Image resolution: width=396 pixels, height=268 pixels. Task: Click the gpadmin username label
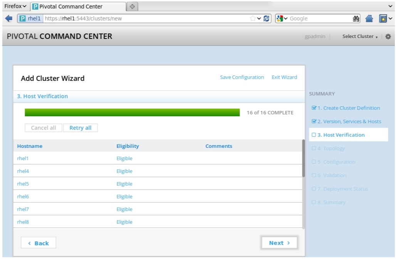(315, 37)
